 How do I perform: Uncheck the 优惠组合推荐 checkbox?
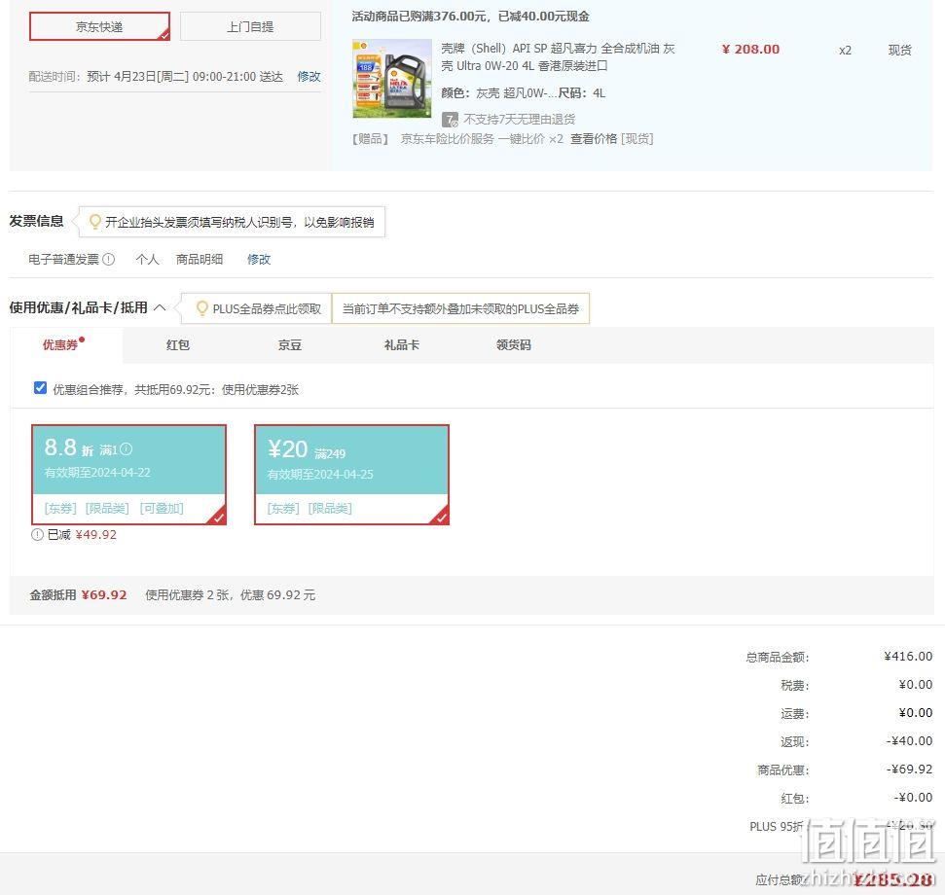coord(40,388)
